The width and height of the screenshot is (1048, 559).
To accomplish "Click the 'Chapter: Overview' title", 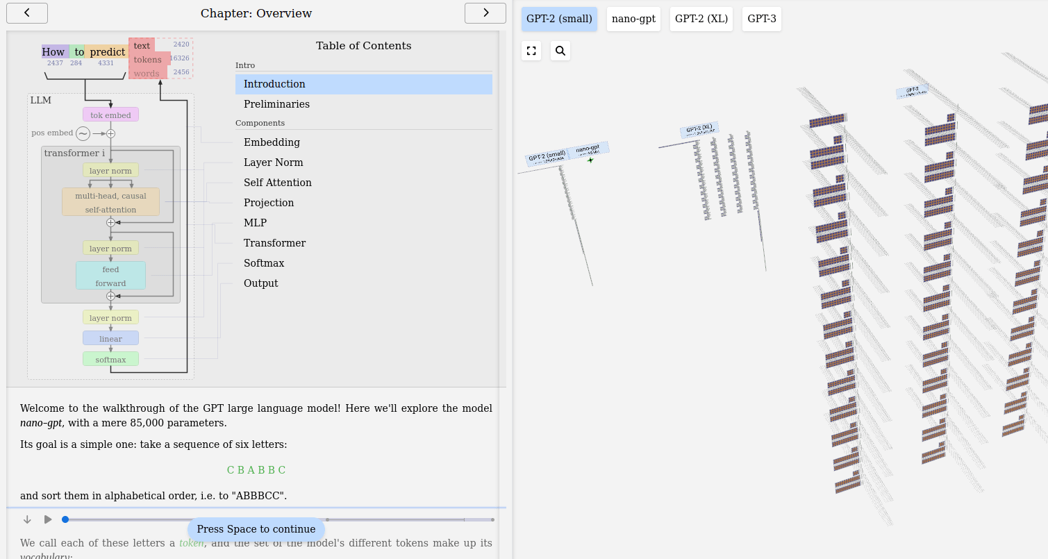I will 256,13.
